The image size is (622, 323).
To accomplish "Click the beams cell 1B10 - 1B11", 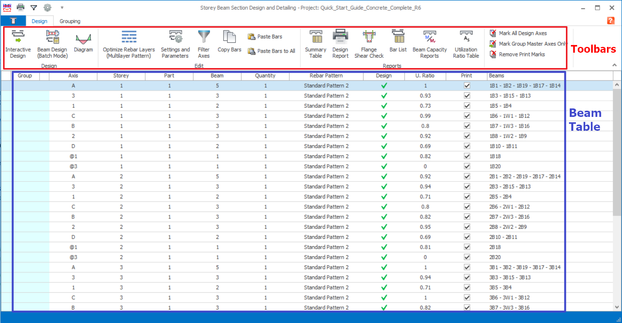I will tap(503, 146).
